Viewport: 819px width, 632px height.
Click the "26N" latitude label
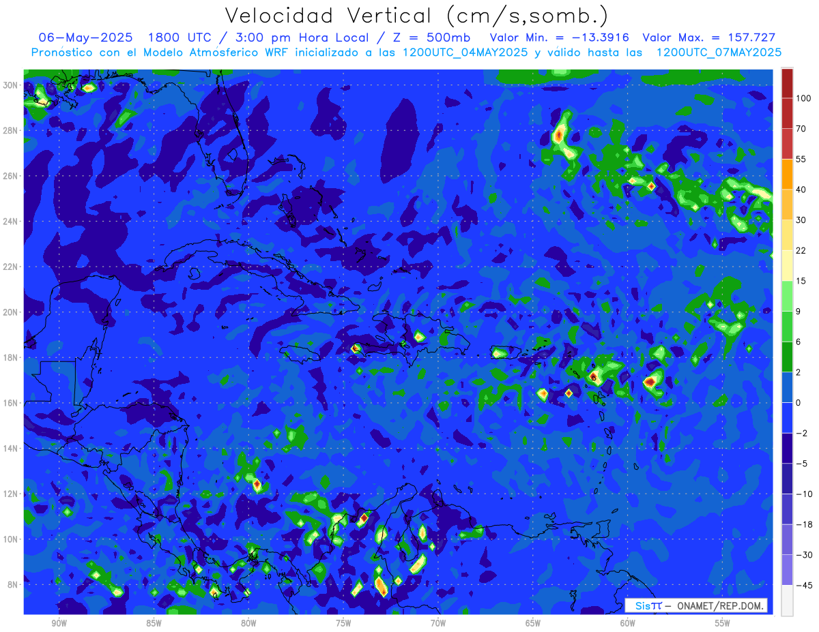(x=10, y=176)
